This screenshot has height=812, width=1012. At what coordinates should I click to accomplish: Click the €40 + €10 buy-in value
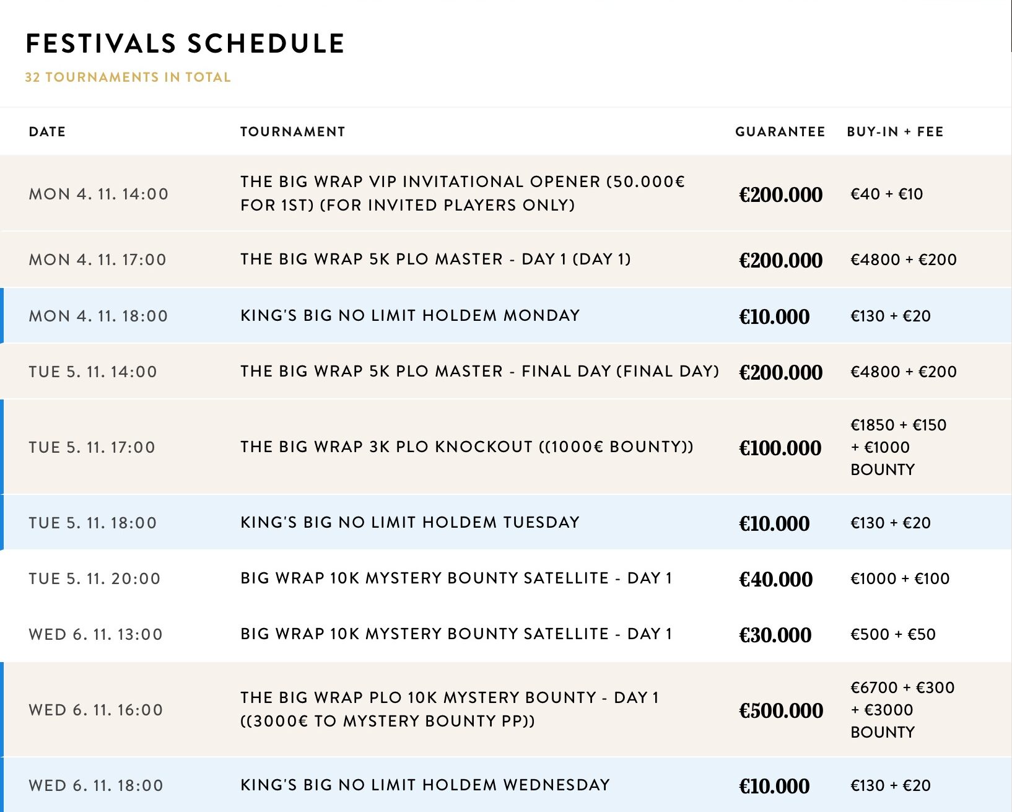coord(886,194)
